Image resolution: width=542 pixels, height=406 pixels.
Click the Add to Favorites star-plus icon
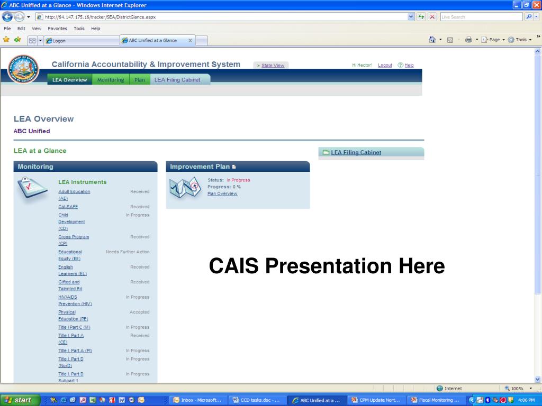(x=17, y=40)
